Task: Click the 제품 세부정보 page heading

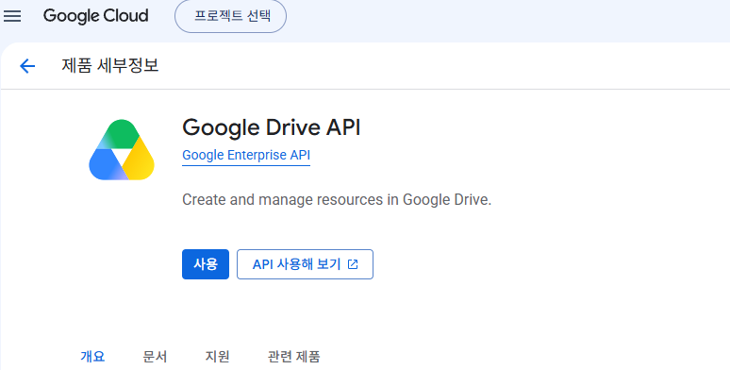Action: 109,65
